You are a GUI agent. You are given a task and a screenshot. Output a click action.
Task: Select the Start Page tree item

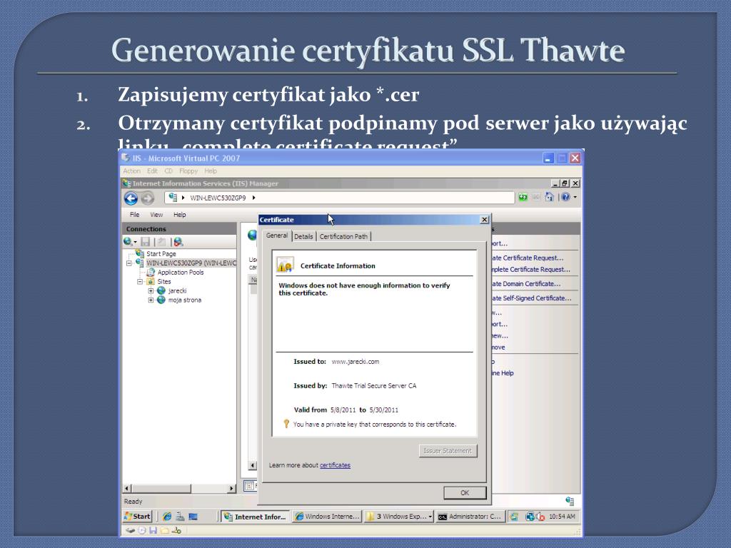coord(161,253)
